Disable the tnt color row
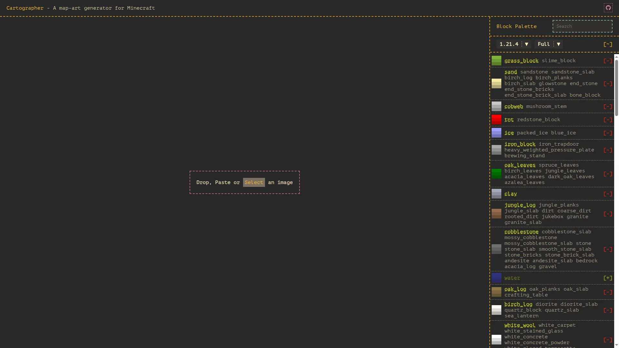Screen dimensions: 619x348 (x=608, y=120)
